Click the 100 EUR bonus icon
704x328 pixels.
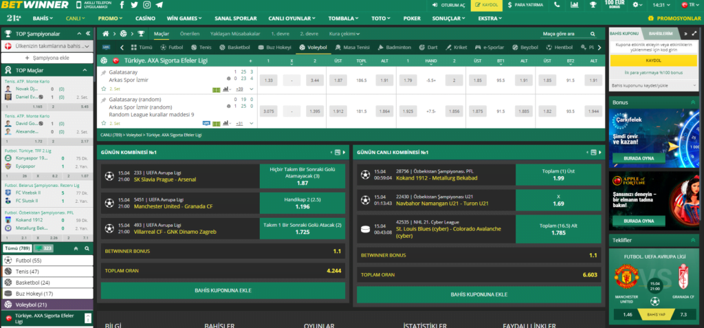(x=615, y=5)
